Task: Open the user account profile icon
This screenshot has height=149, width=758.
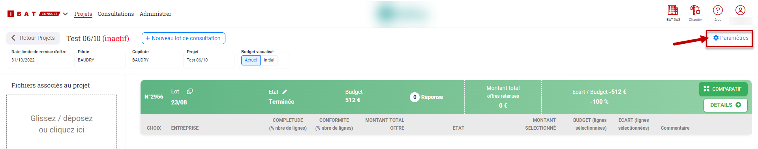Action: click(740, 10)
